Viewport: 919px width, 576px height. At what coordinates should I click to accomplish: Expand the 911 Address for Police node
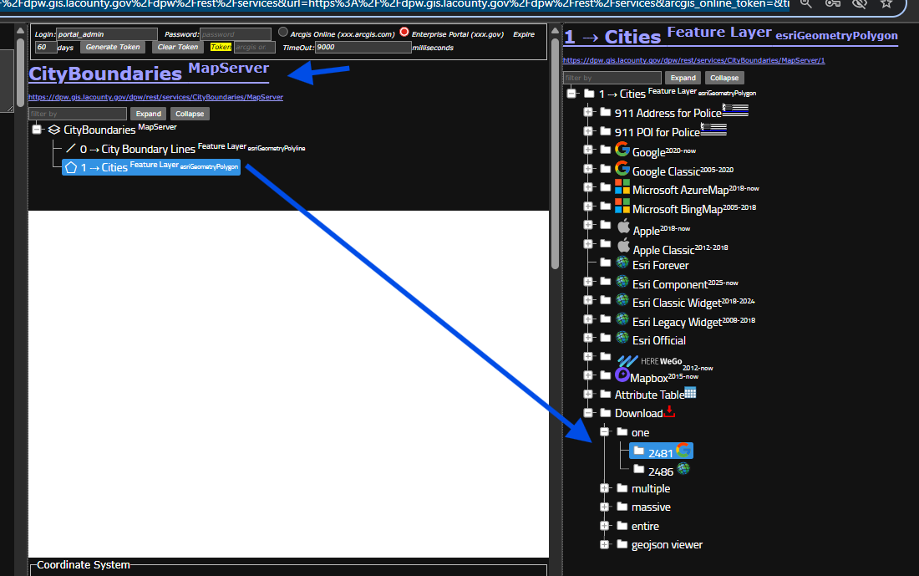click(x=588, y=112)
